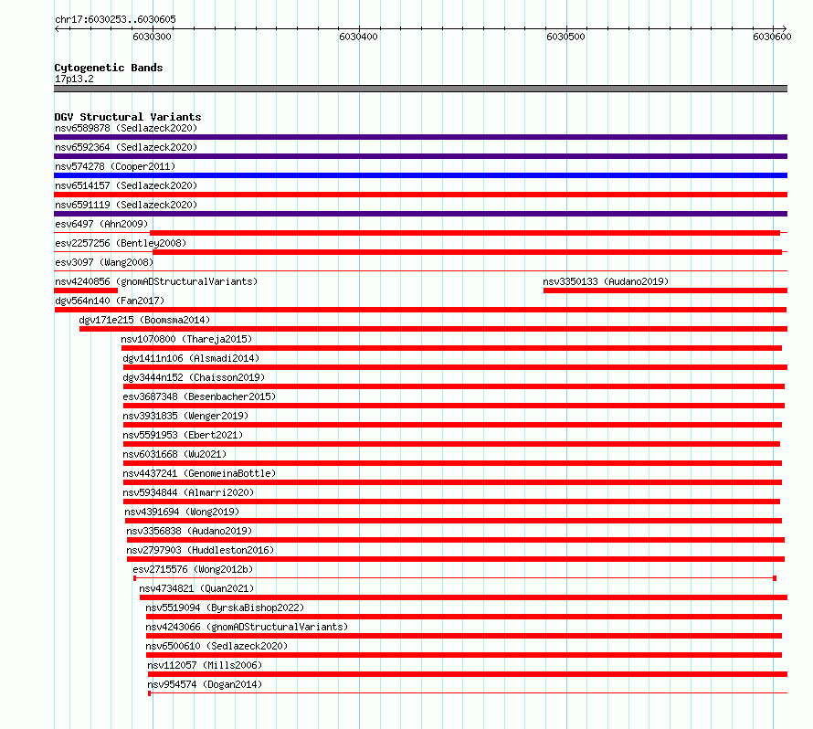Select nsv5934844 (Almarri2020) label
This screenshot has width=813, height=729.
coord(189,492)
